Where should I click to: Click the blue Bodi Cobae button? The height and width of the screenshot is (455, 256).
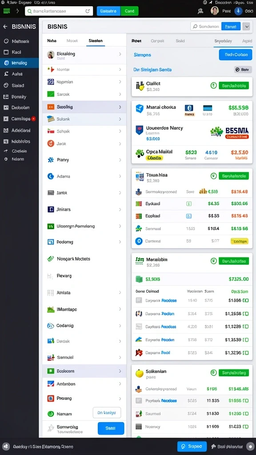(x=236, y=55)
